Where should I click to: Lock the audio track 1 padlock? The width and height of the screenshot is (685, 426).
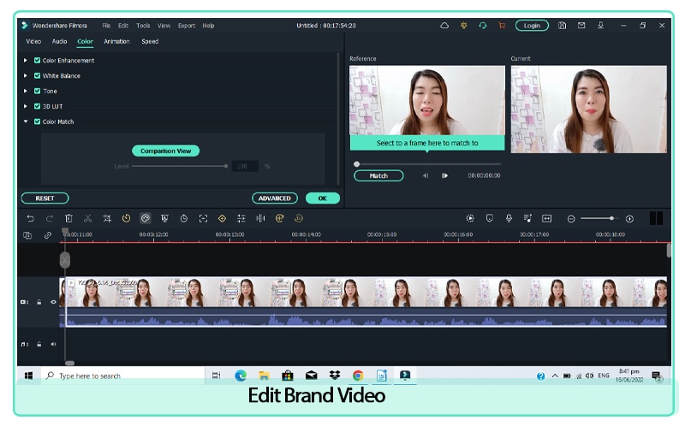[x=39, y=345]
